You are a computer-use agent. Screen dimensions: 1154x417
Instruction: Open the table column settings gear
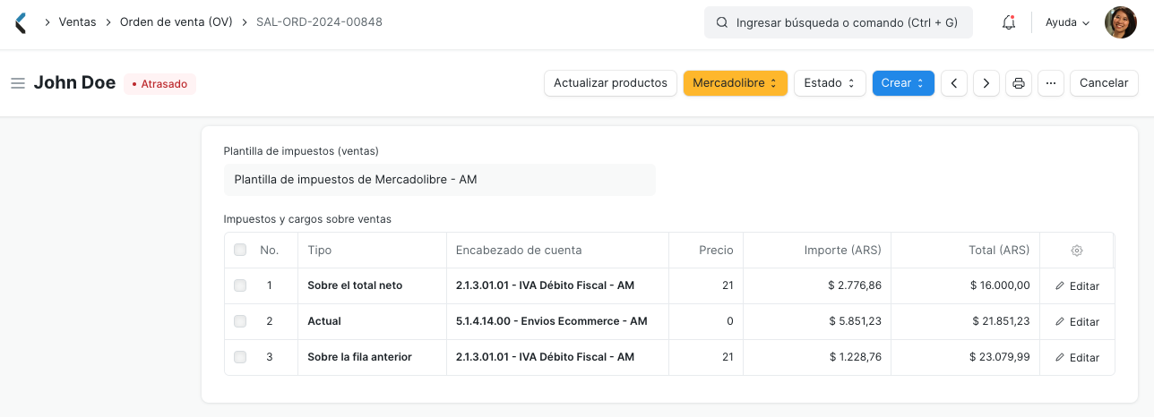pos(1077,251)
